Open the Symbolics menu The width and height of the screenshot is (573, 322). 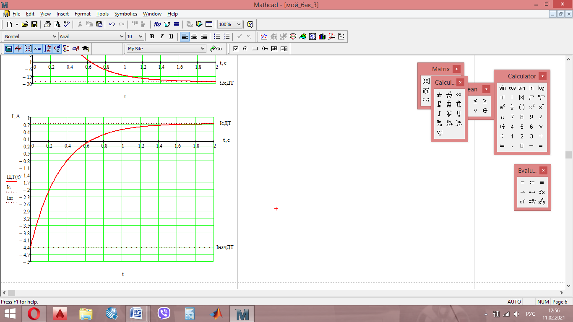pos(126,14)
